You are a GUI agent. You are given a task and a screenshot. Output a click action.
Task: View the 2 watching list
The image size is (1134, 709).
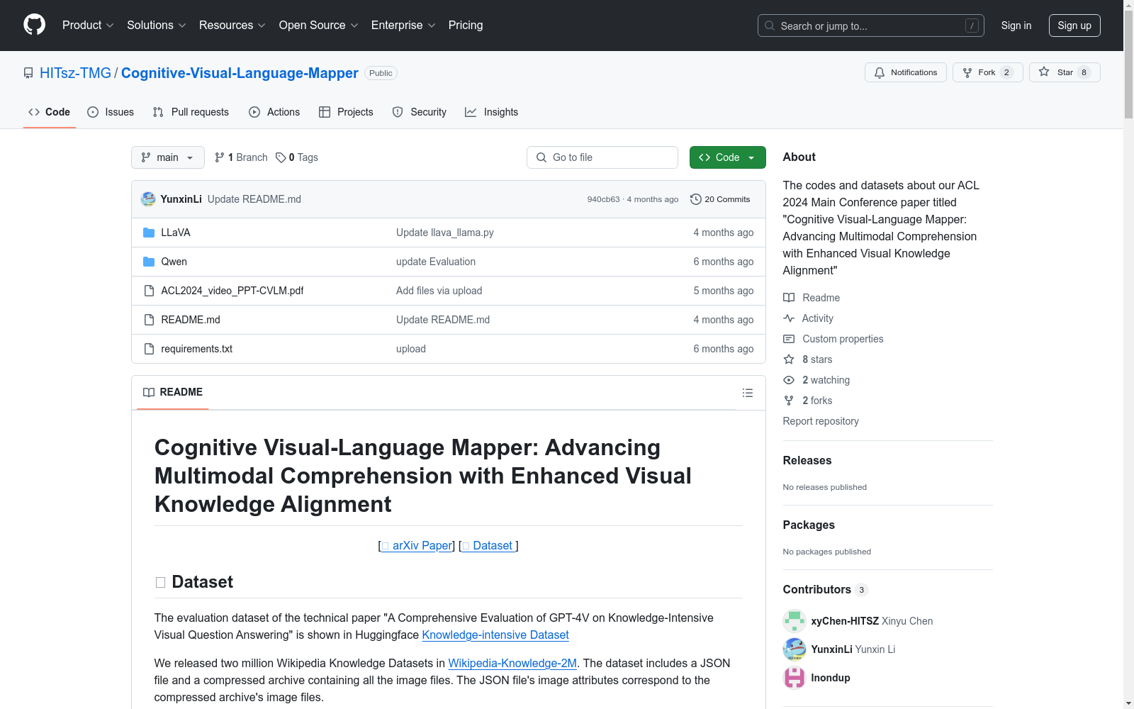pos(816,380)
